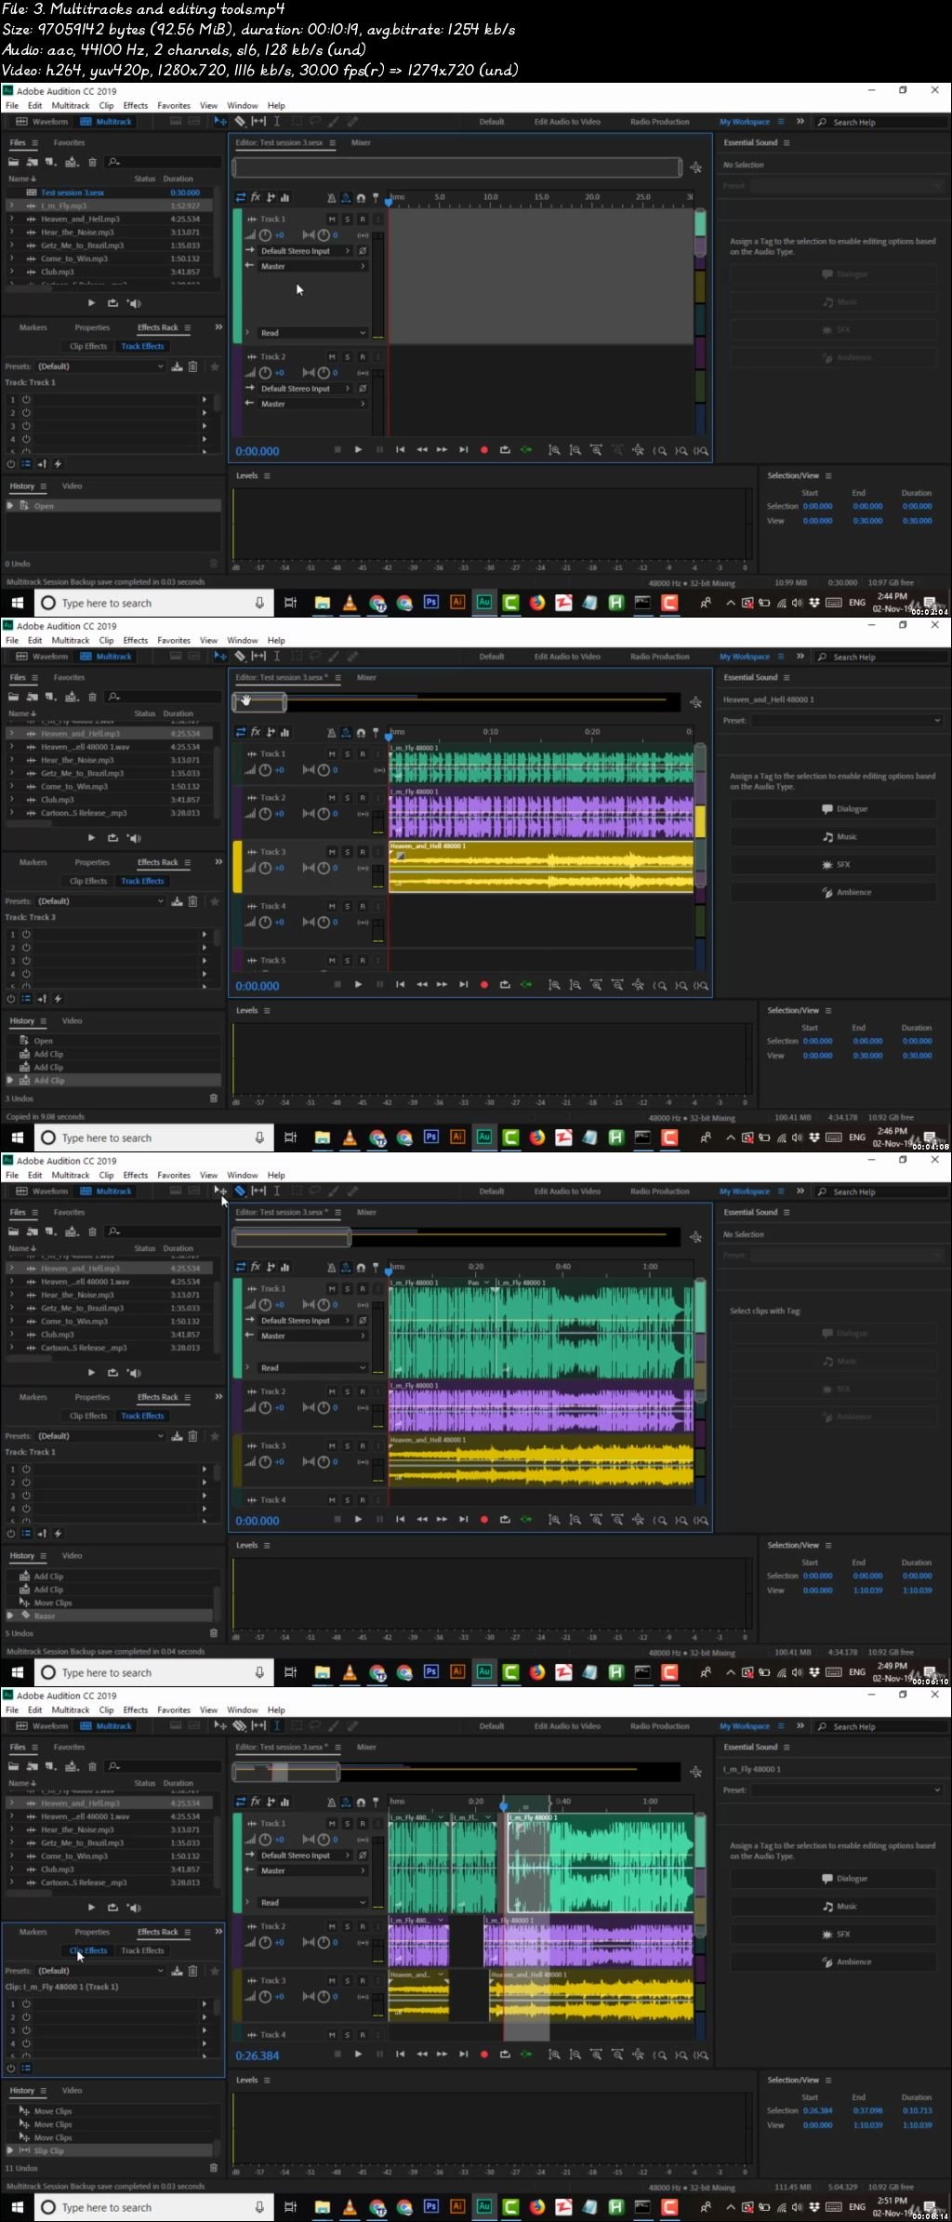Screen dimensions: 952x2222
Task: Open Multitrack menu in first screenshot
Action: click(71, 106)
